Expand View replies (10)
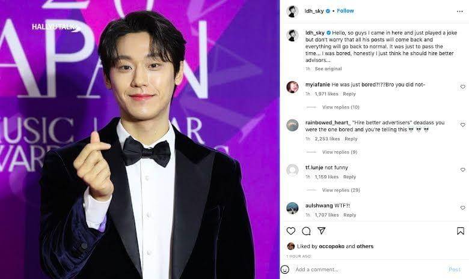 [341, 107]
